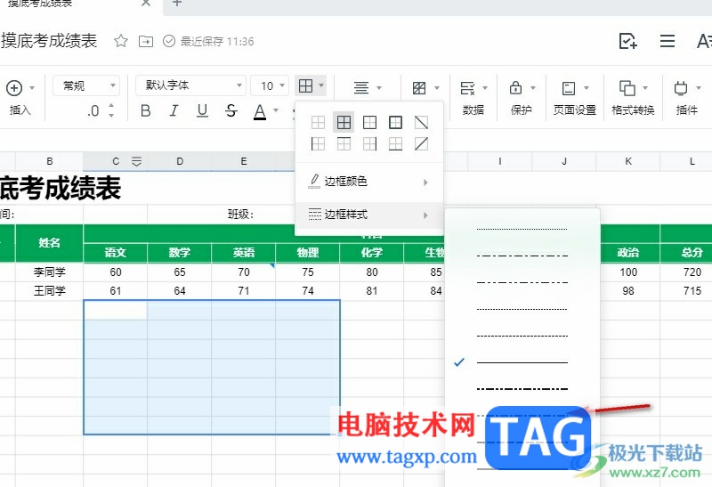This screenshot has width=712, height=487.
Task: Click the document review icon with plus
Action: pos(628,41)
